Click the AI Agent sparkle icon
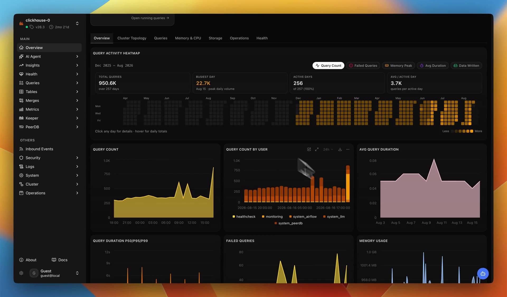The height and width of the screenshot is (297, 507). 21,56
